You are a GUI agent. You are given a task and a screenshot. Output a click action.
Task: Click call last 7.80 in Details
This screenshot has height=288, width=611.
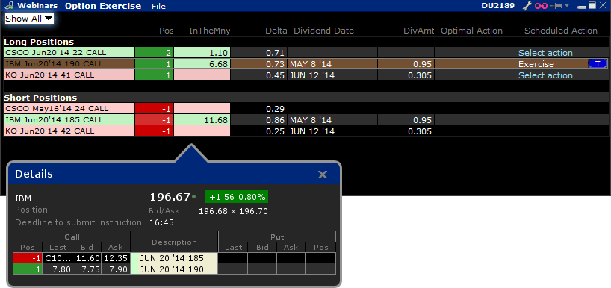pyautogui.click(x=58, y=269)
